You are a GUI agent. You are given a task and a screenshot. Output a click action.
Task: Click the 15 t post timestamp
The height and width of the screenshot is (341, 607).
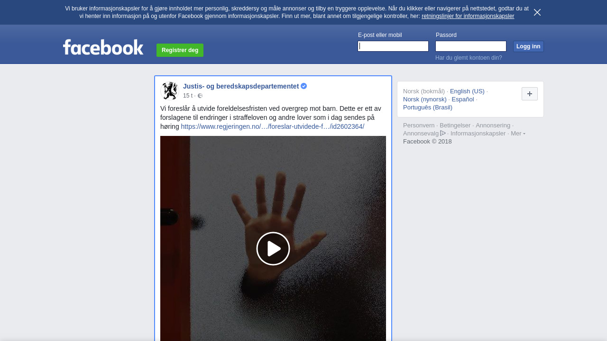pyautogui.click(x=187, y=96)
